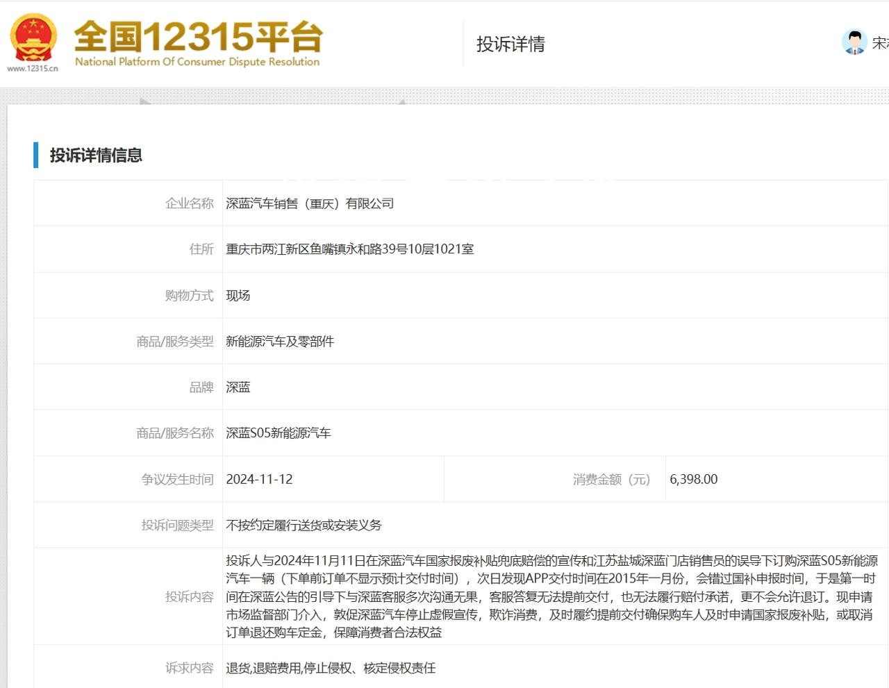Click the amount 6,398.00

pos(694,480)
